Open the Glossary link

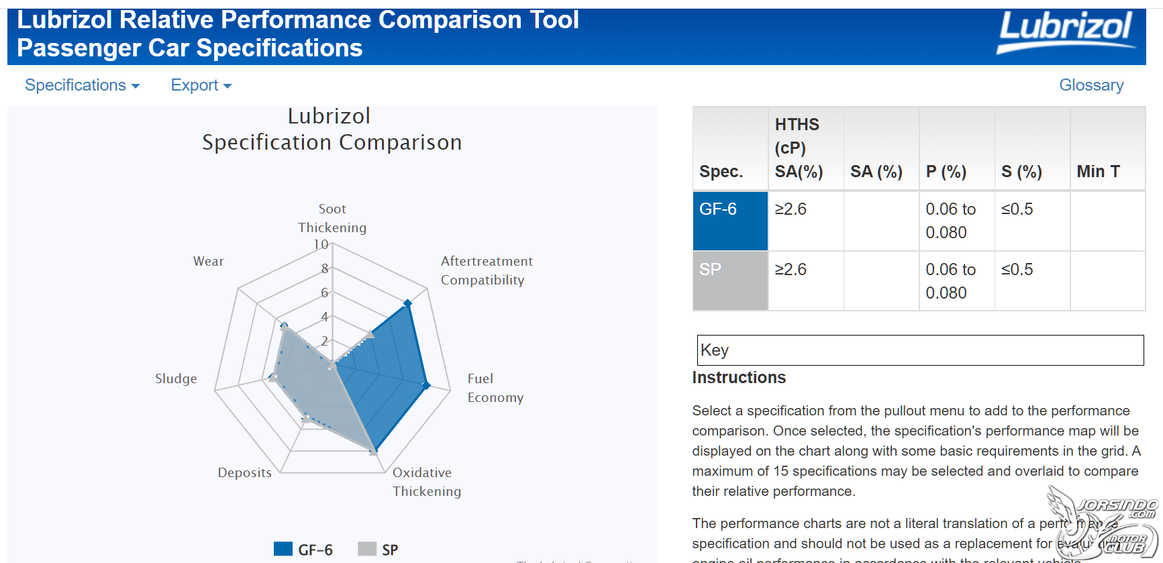tap(1091, 85)
